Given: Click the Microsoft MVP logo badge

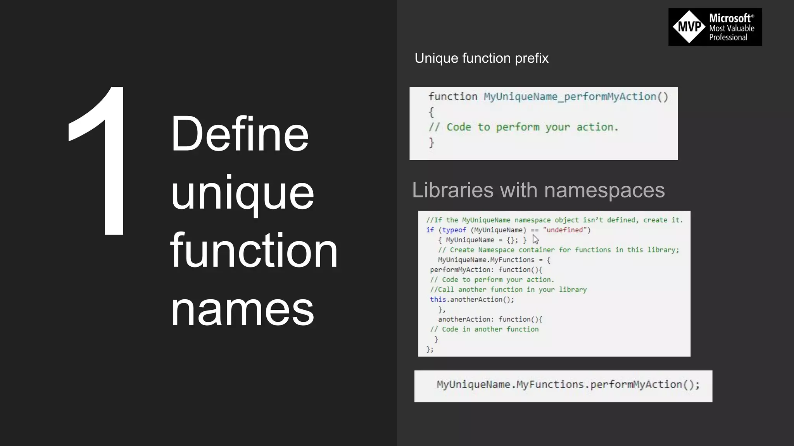Looking at the screenshot, I should pyautogui.click(x=715, y=27).
